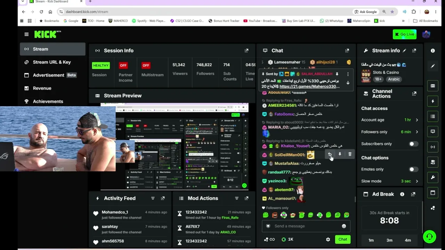Open the Kick hamburger menu
Viewport: 445px width, 250px height.
(26, 34)
